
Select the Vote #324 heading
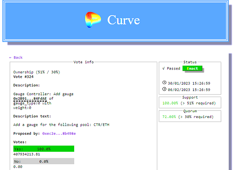(23, 77)
